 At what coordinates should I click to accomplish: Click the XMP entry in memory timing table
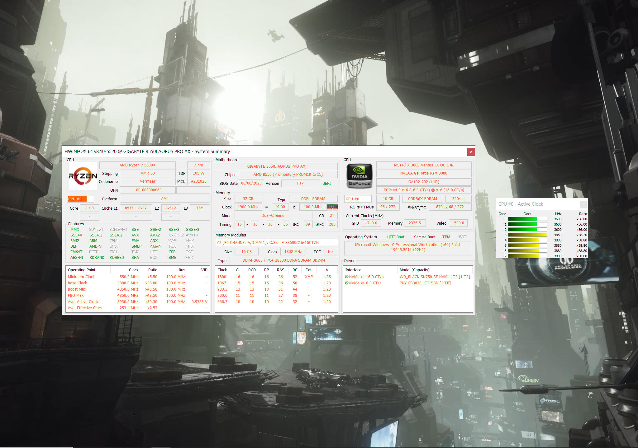309,277
